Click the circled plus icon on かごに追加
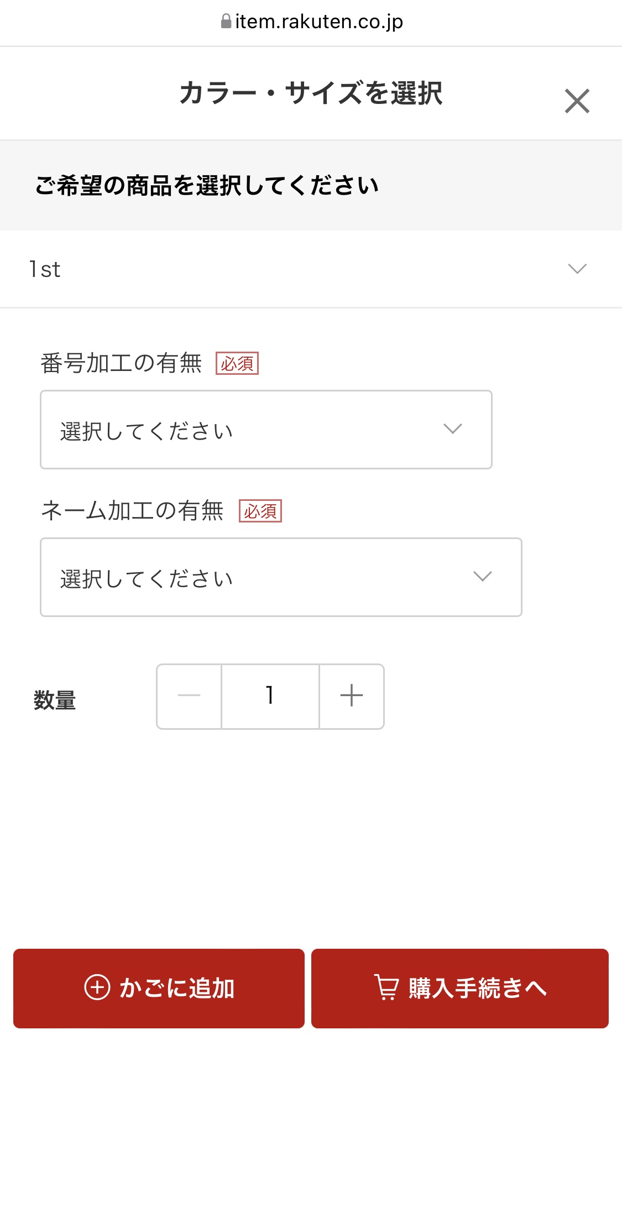 pyautogui.click(x=97, y=987)
